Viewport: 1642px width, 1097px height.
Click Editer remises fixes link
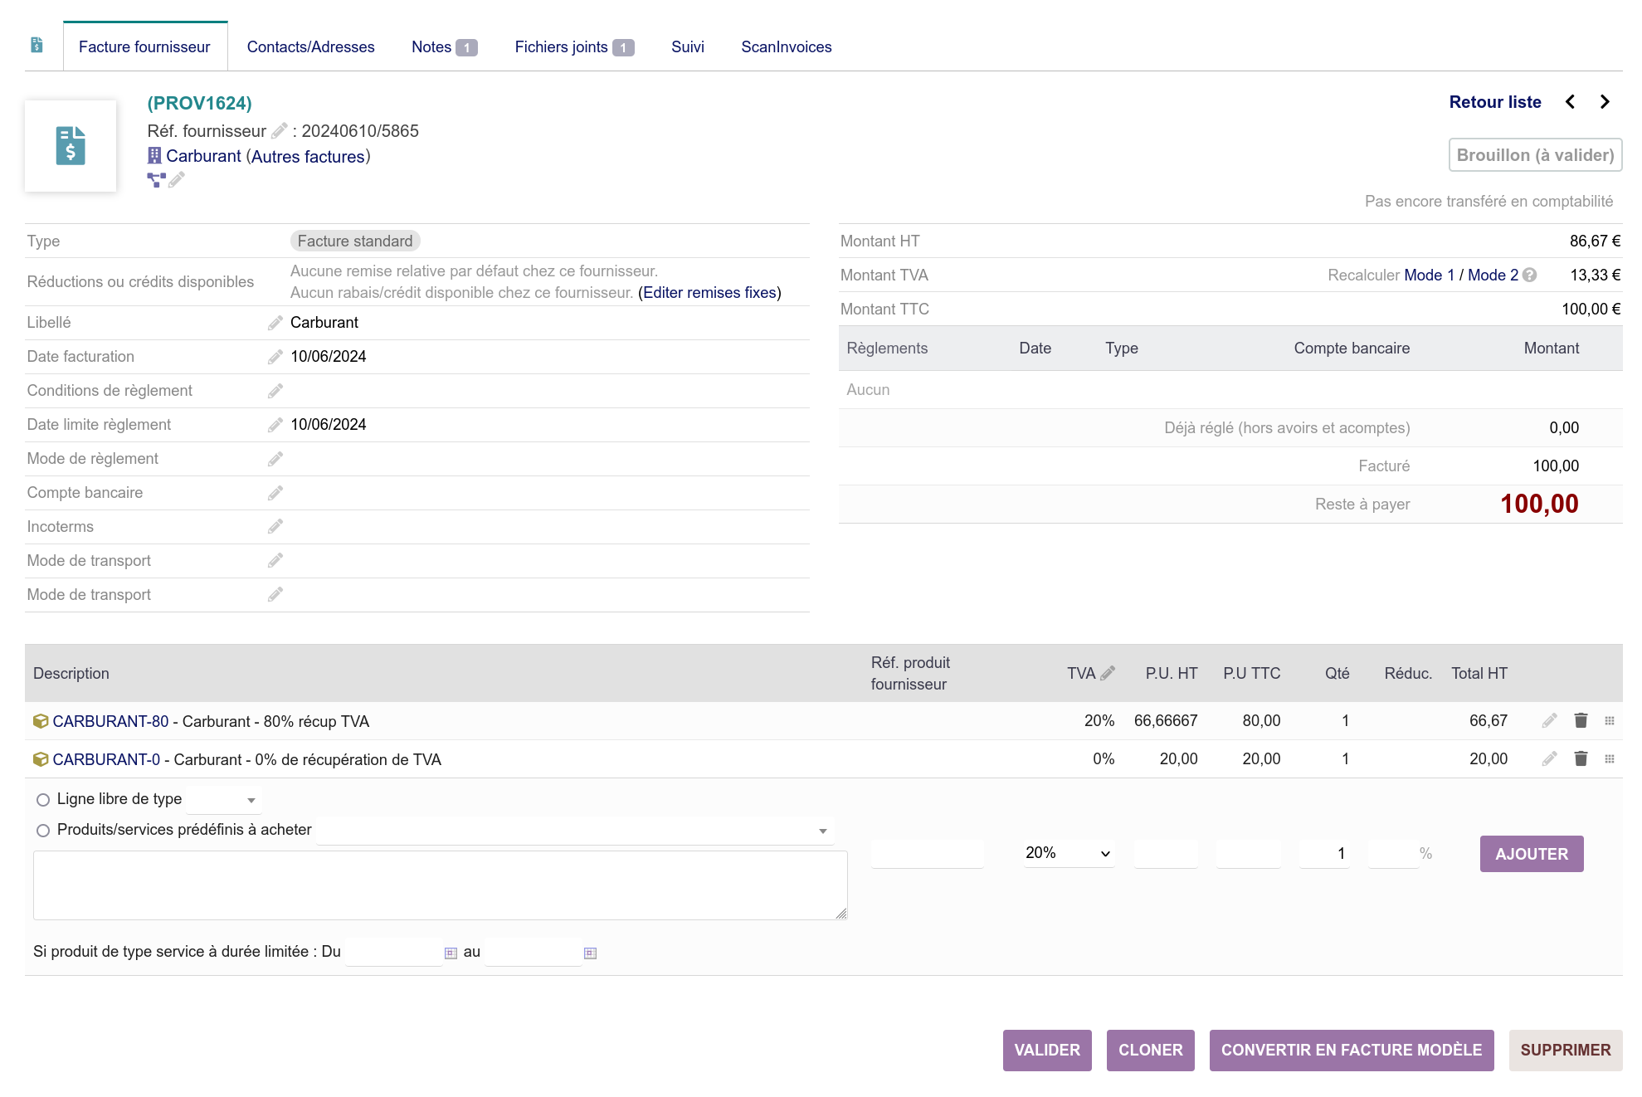[709, 293]
